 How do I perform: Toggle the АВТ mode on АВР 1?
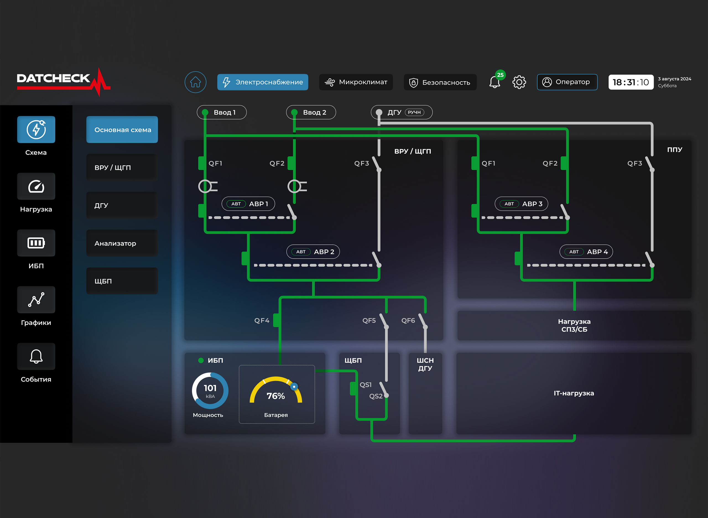point(236,204)
